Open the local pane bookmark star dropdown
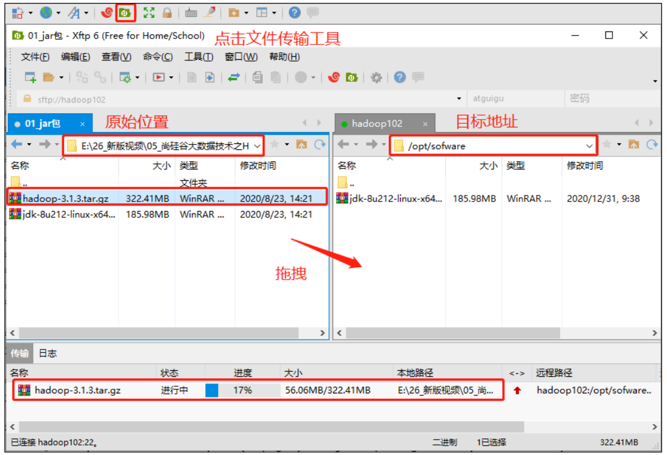667x455 pixels. point(287,145)
